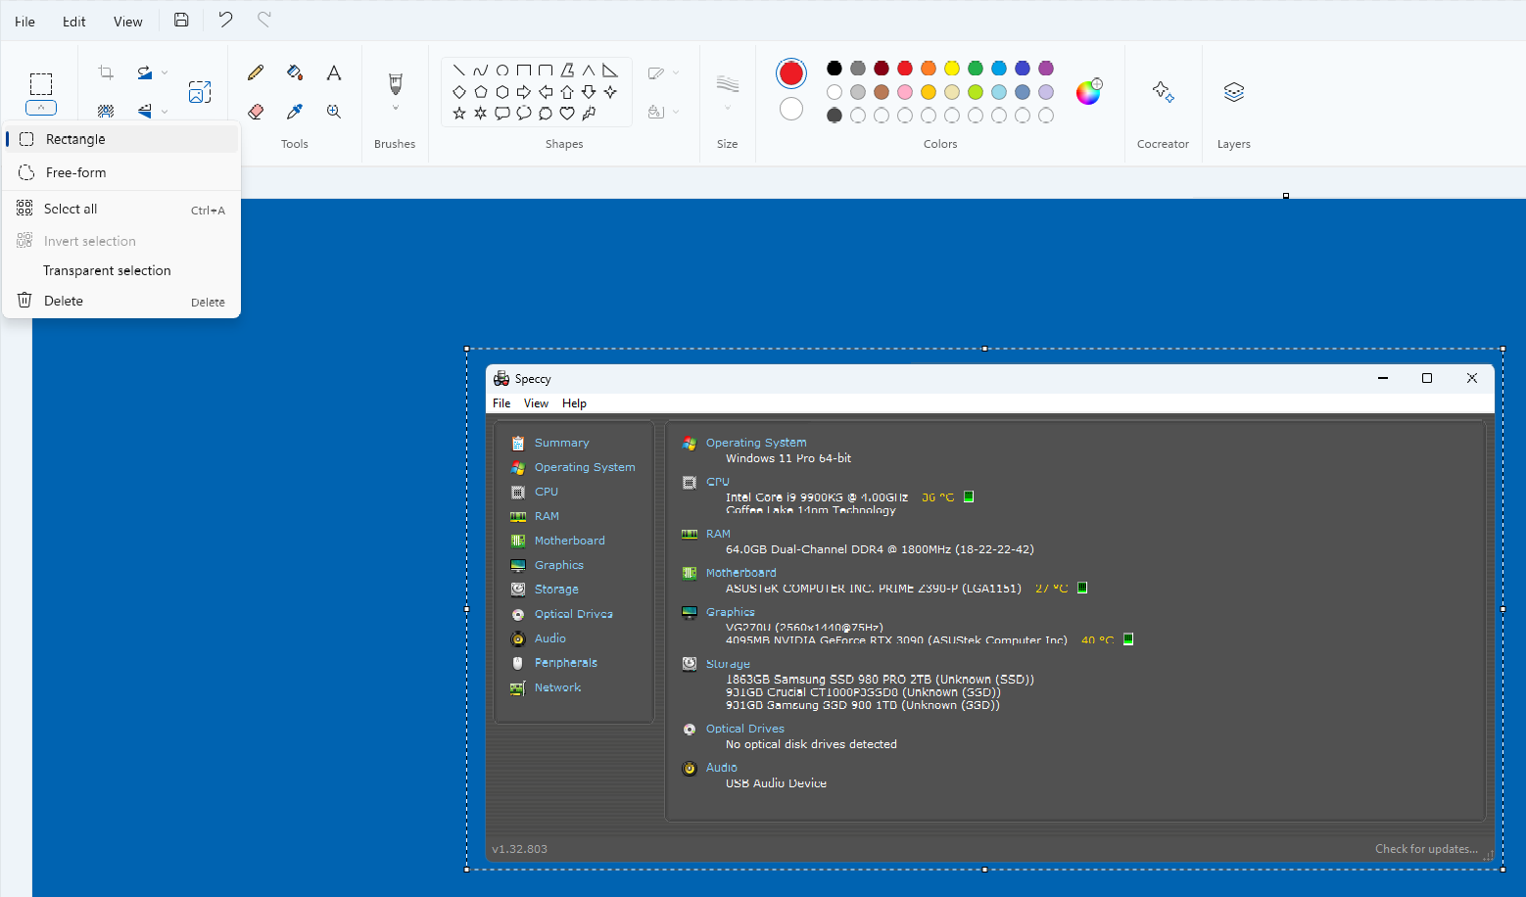
Task: Save the image with the floppy icon
Action: click(181, 20)
